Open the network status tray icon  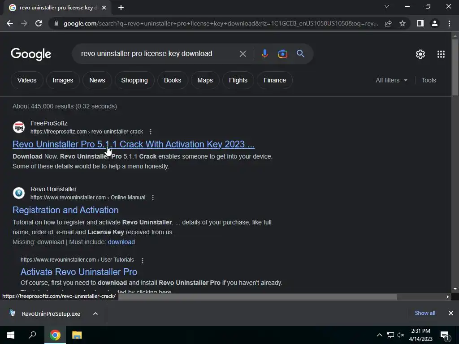tap(390, 335)
